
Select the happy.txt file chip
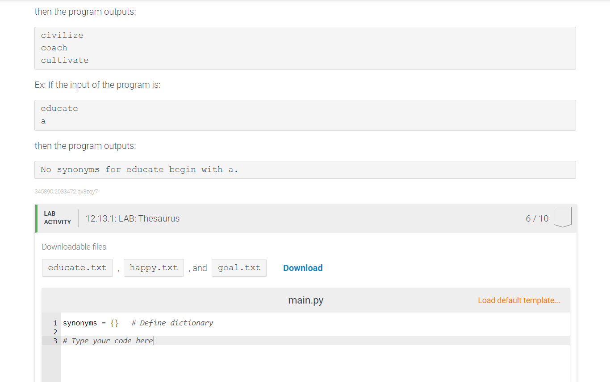pyautogui.click(x=154, y=268)
